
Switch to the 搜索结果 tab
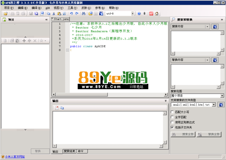coord(69,151)
